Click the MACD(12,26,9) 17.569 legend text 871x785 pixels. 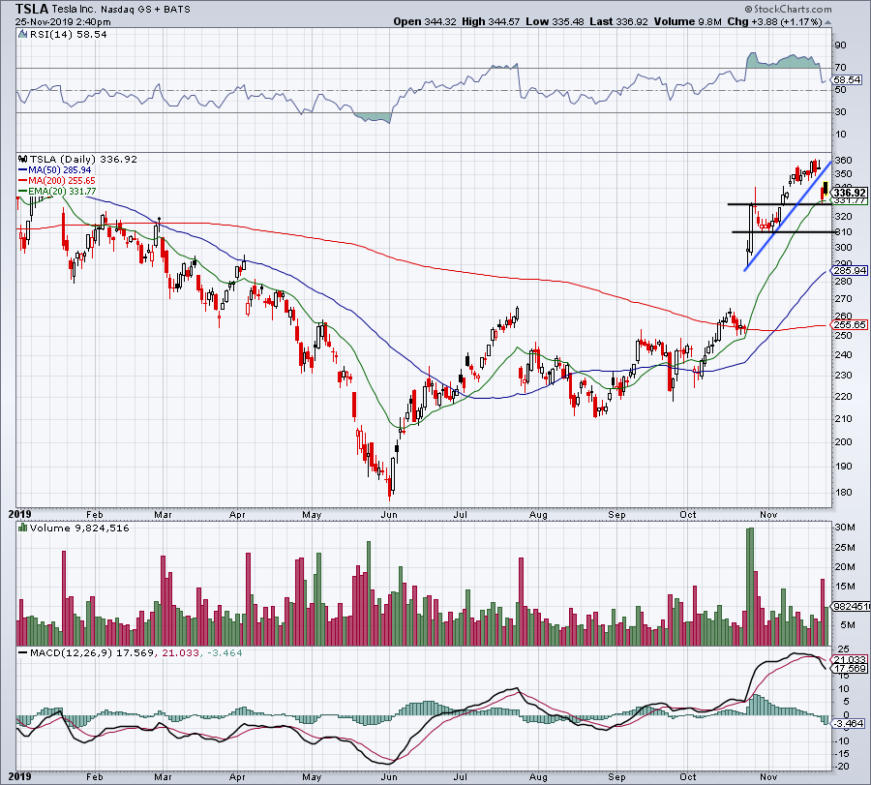92,652
